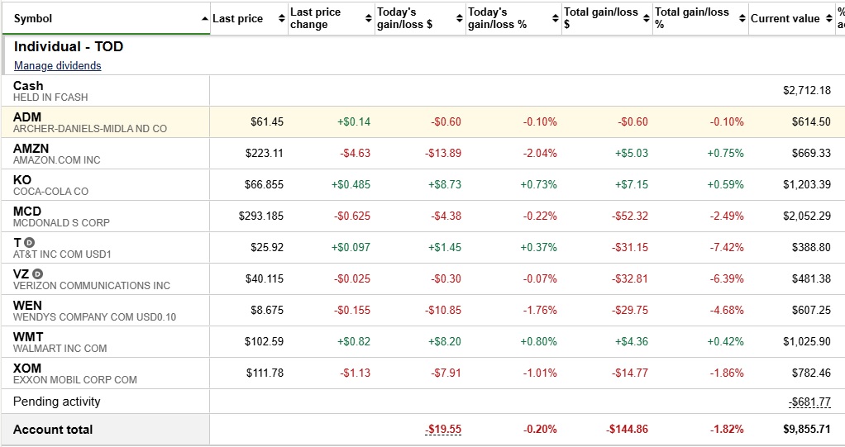Open the AMZN position
This screenshot has width=845, height=447.
click(31, 148)
